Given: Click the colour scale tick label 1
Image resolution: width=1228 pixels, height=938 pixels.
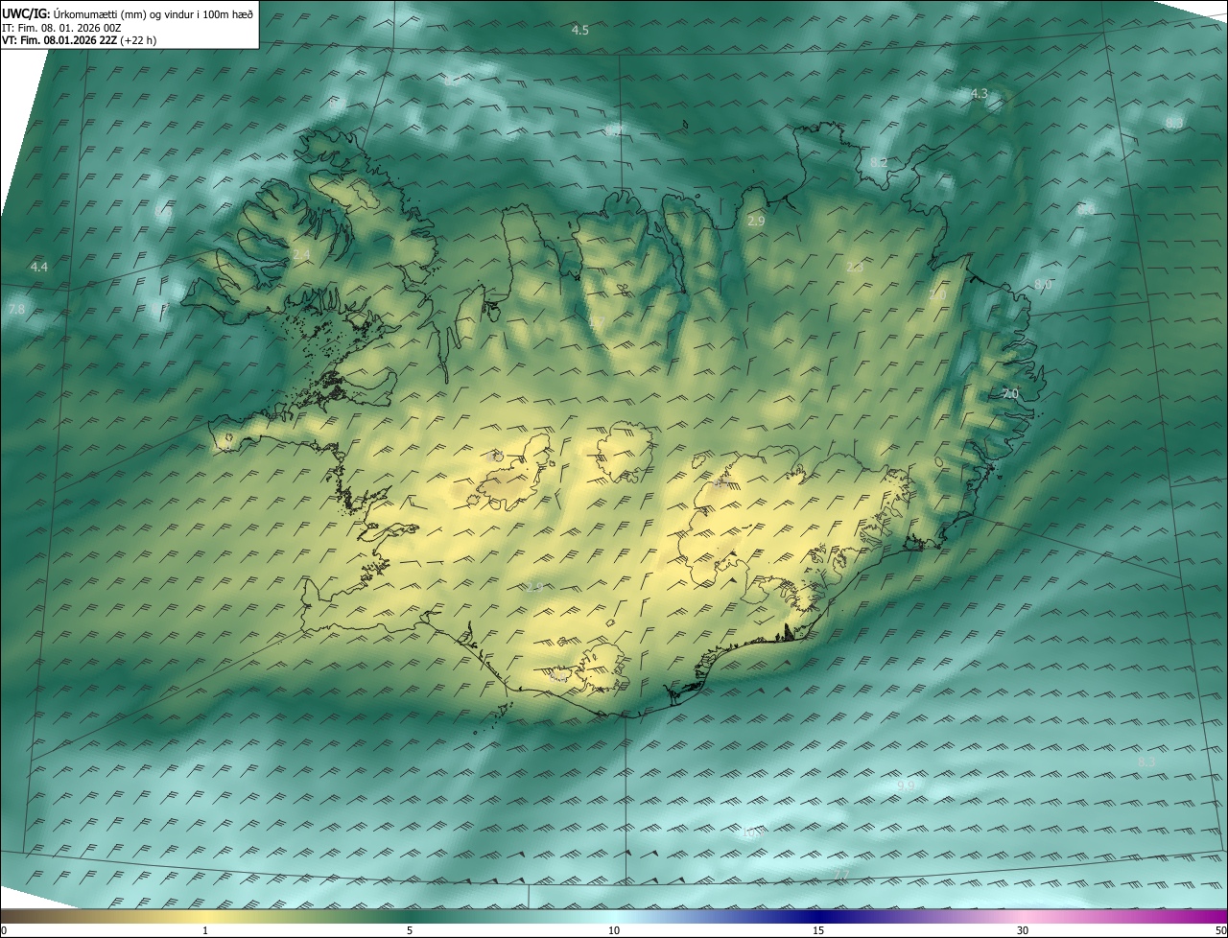Looking at the screenshot, I should coord(205,930).
